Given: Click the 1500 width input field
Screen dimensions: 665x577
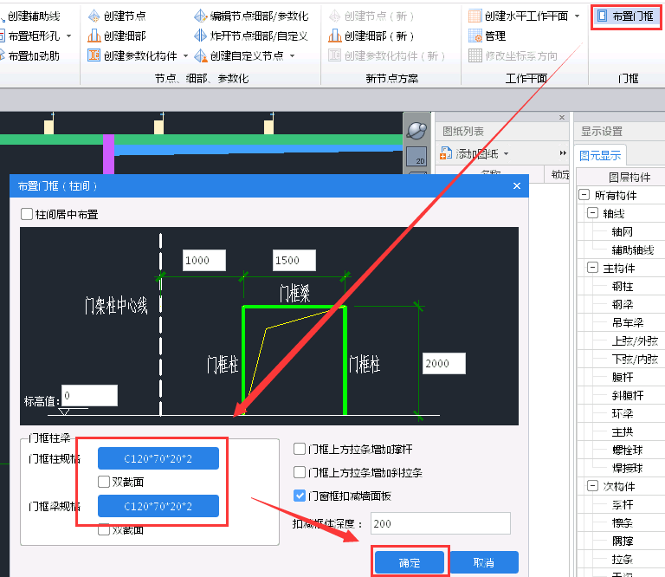Looking at the screenshot, I should click(x=294, y=260).
